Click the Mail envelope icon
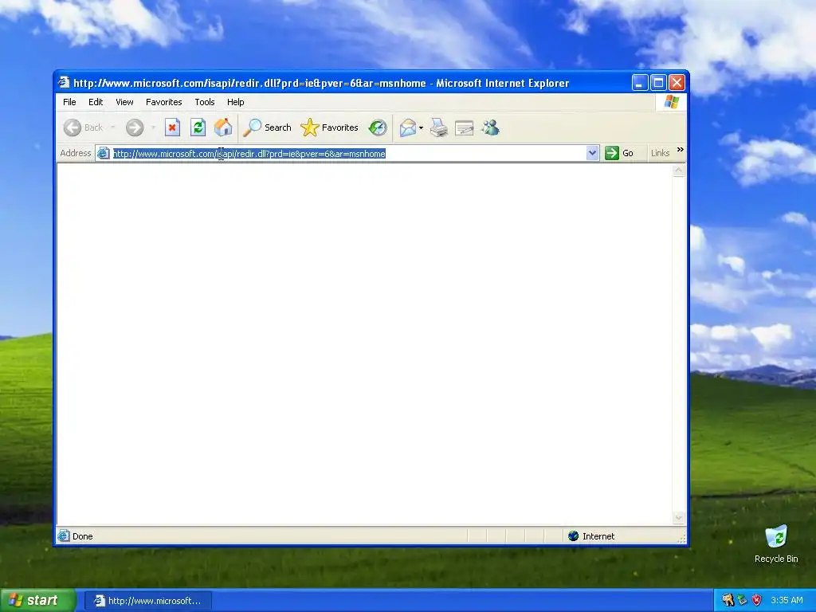The image size is (816, 612). [x=407, y=127]
